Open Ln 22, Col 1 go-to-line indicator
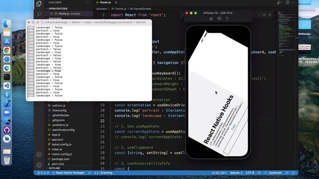The height and width of the screenshot is (179, 319). point(219,173)
